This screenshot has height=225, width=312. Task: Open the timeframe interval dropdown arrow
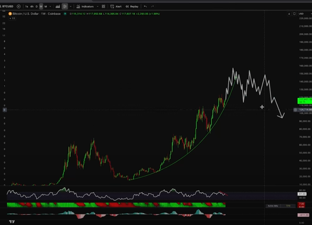coord(50,7)
